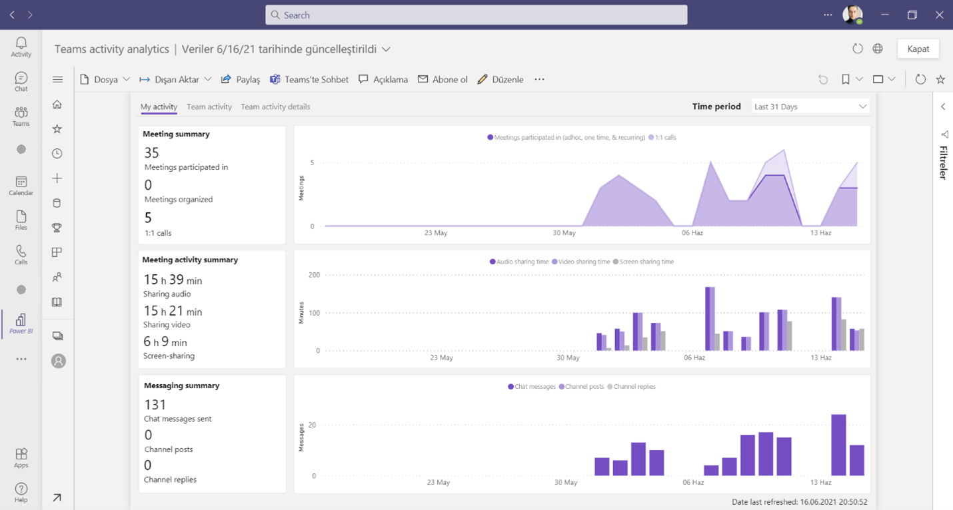This screenshot has height=510, width=953.
Task: Open Apps grid icon in Power BI nav
Action: [57, 252]
